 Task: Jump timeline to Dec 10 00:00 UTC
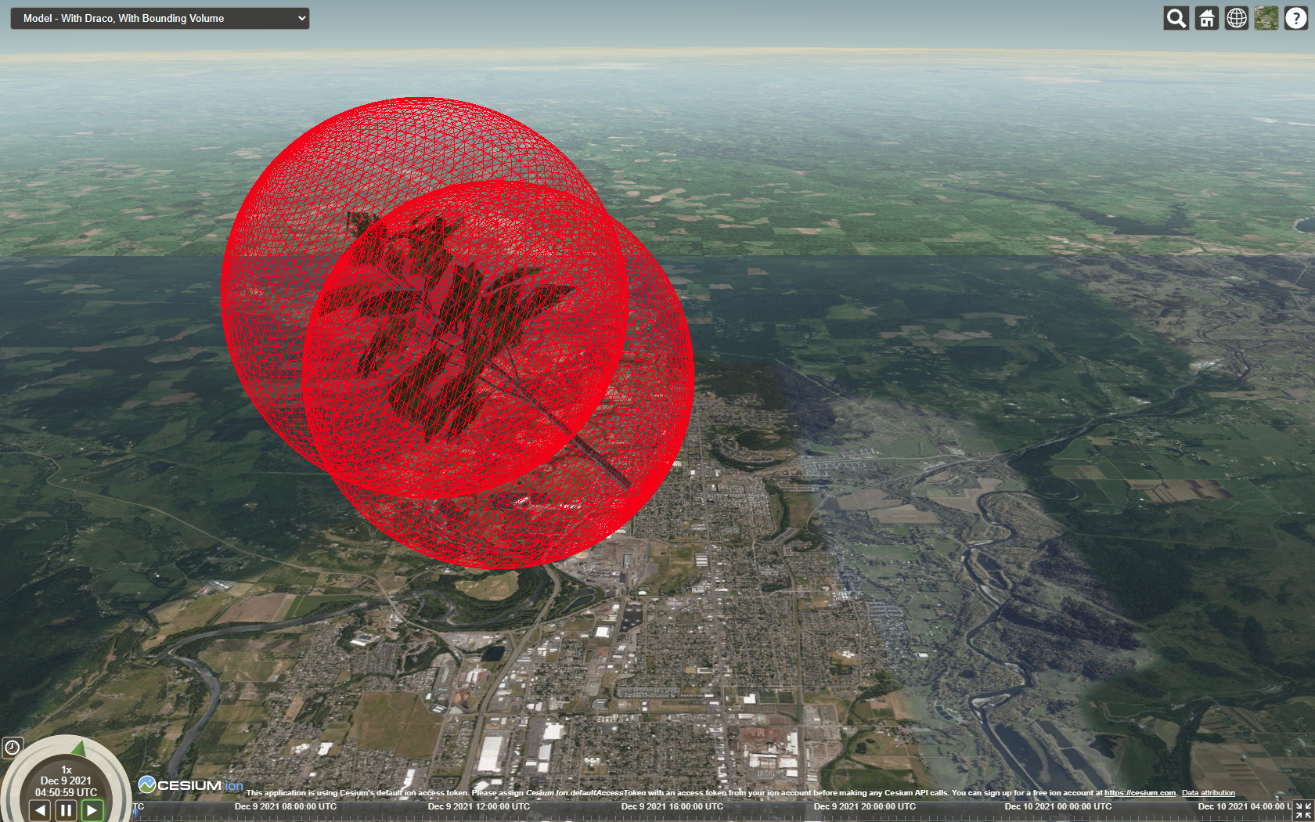tap(1057, 806)
